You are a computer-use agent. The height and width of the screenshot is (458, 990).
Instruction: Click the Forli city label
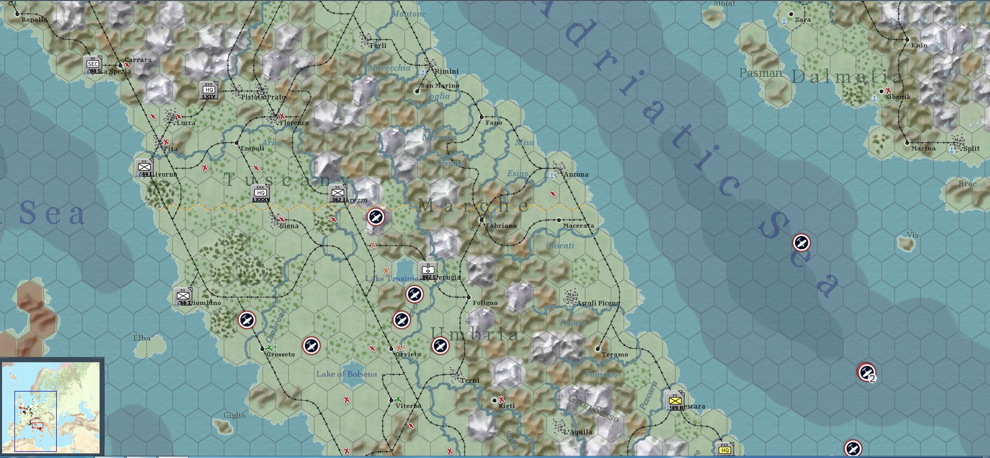pyautogui.click(x=378, y=45)
